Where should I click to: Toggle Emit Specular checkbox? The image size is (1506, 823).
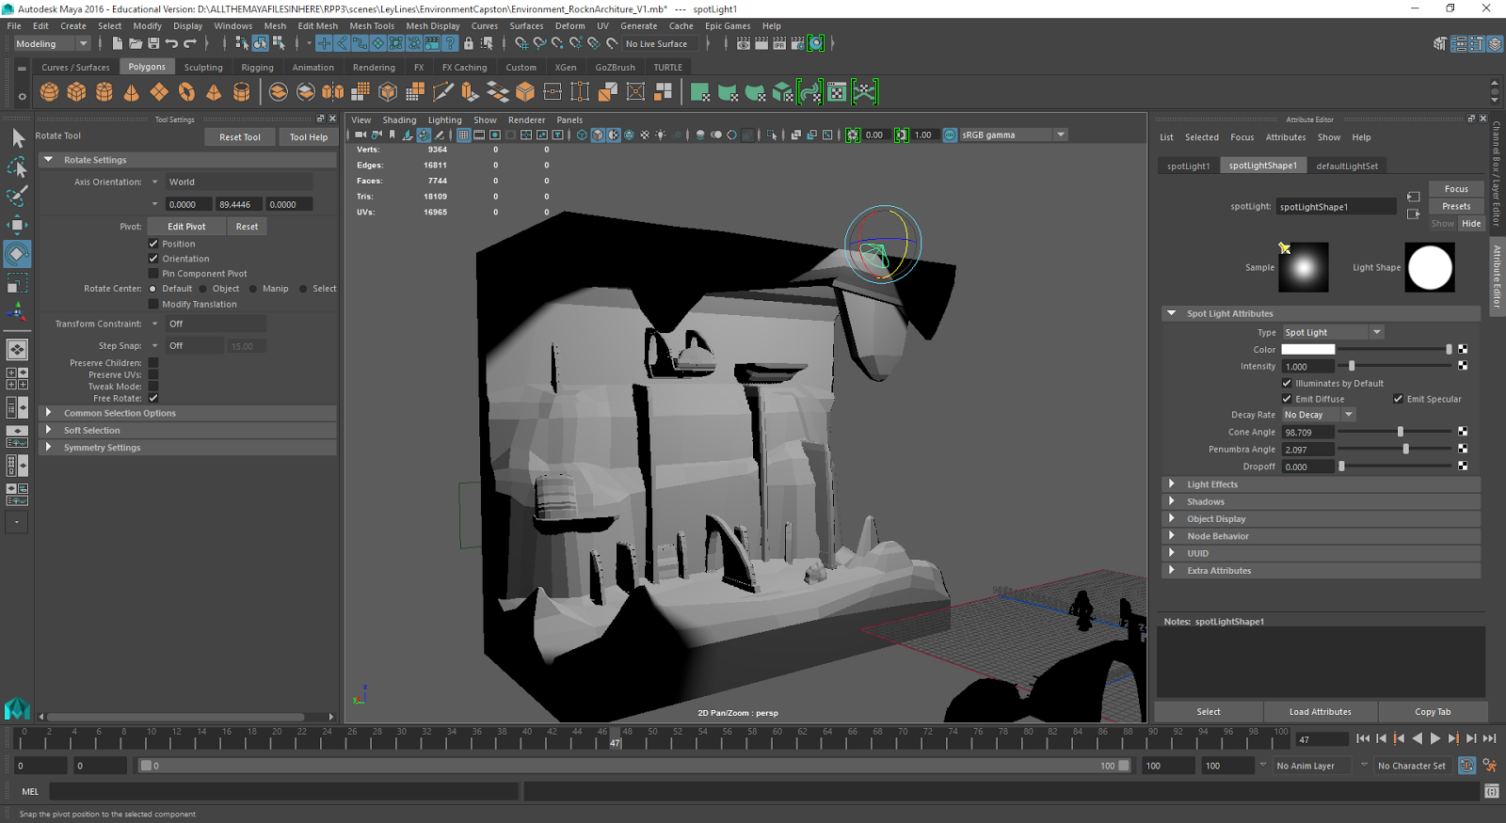(1398, 399)
